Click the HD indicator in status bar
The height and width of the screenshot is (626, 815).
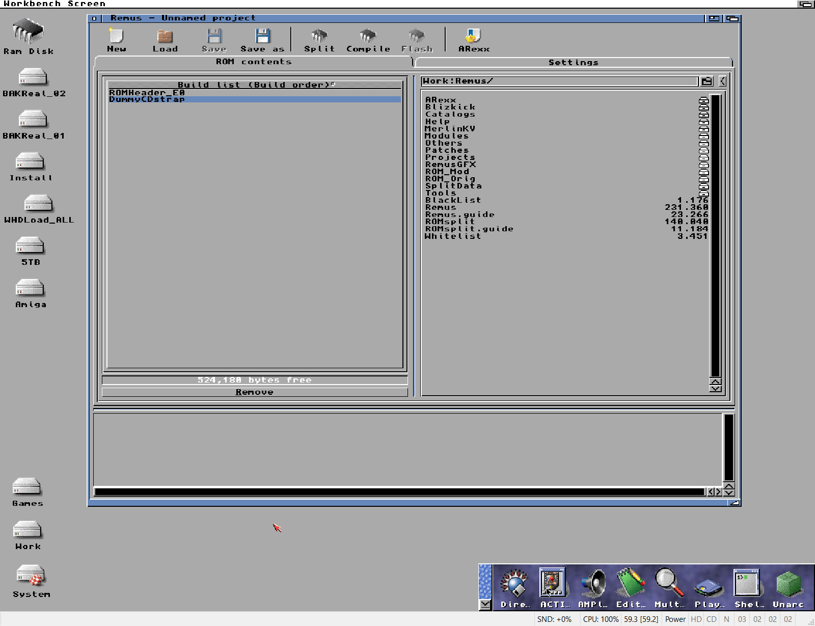696,619
